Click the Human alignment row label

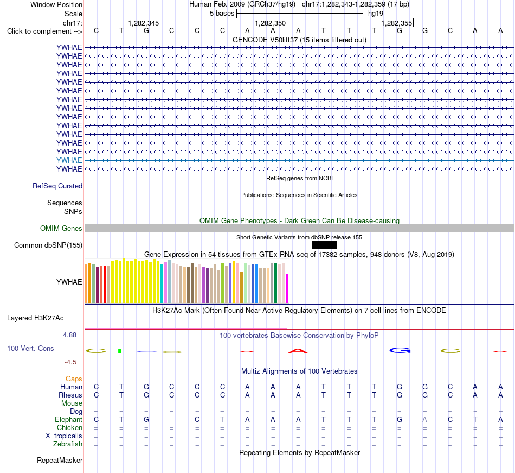(x=71, y=387)
